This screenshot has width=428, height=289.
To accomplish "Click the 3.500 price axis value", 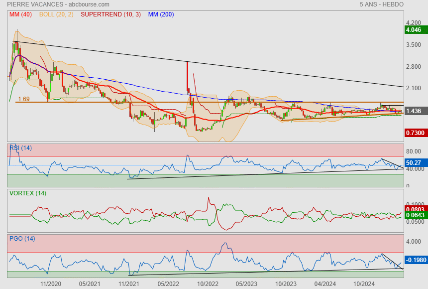I will [x=414, y=44].
